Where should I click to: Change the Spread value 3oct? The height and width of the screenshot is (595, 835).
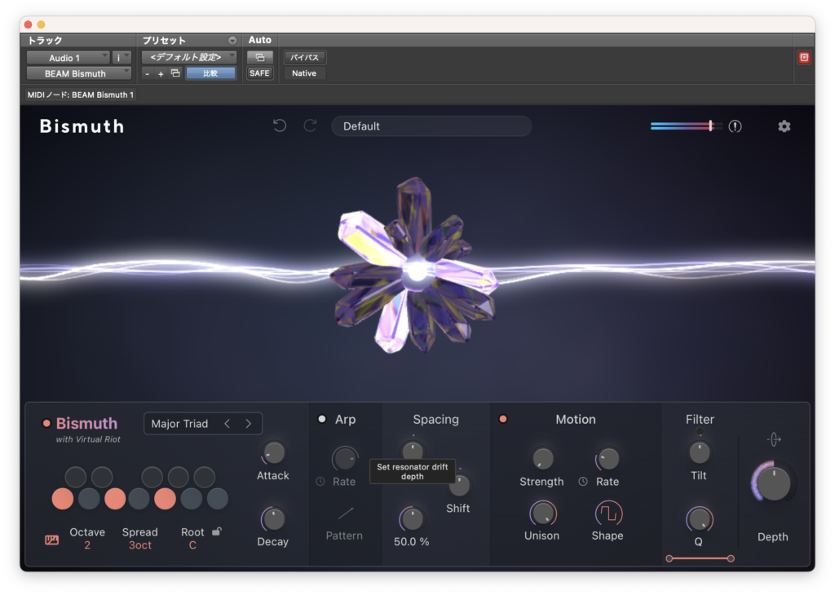point(140,545)
